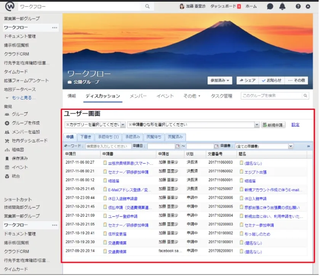Open the chat messages icon
Screen dimensions: 320x278
click(x=270, y=6)
